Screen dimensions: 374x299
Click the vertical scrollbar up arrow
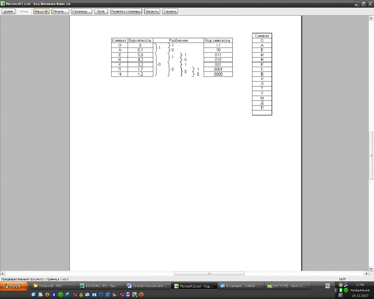click(371, 18)
